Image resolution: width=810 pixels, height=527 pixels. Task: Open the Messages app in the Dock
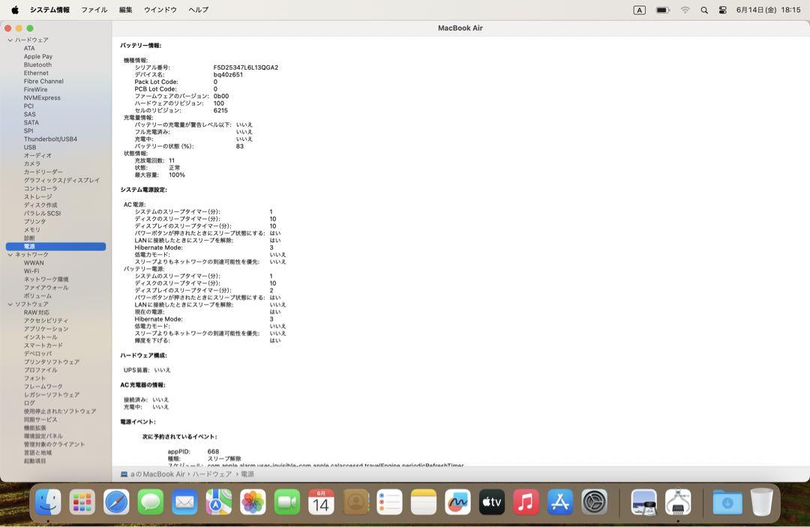tap(150, 502)
